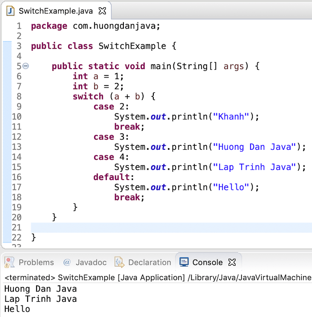Screen dimensions: 312x317
Task: Click 'case 2:' label
Action: [111, 107]
